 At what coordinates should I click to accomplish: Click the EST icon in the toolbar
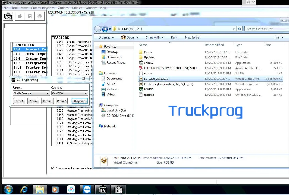(8, 16)
